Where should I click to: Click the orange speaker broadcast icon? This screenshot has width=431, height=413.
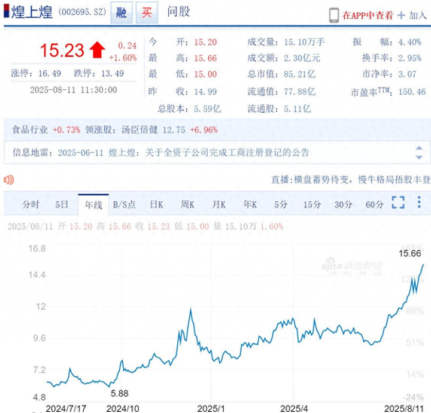(9, 180)
